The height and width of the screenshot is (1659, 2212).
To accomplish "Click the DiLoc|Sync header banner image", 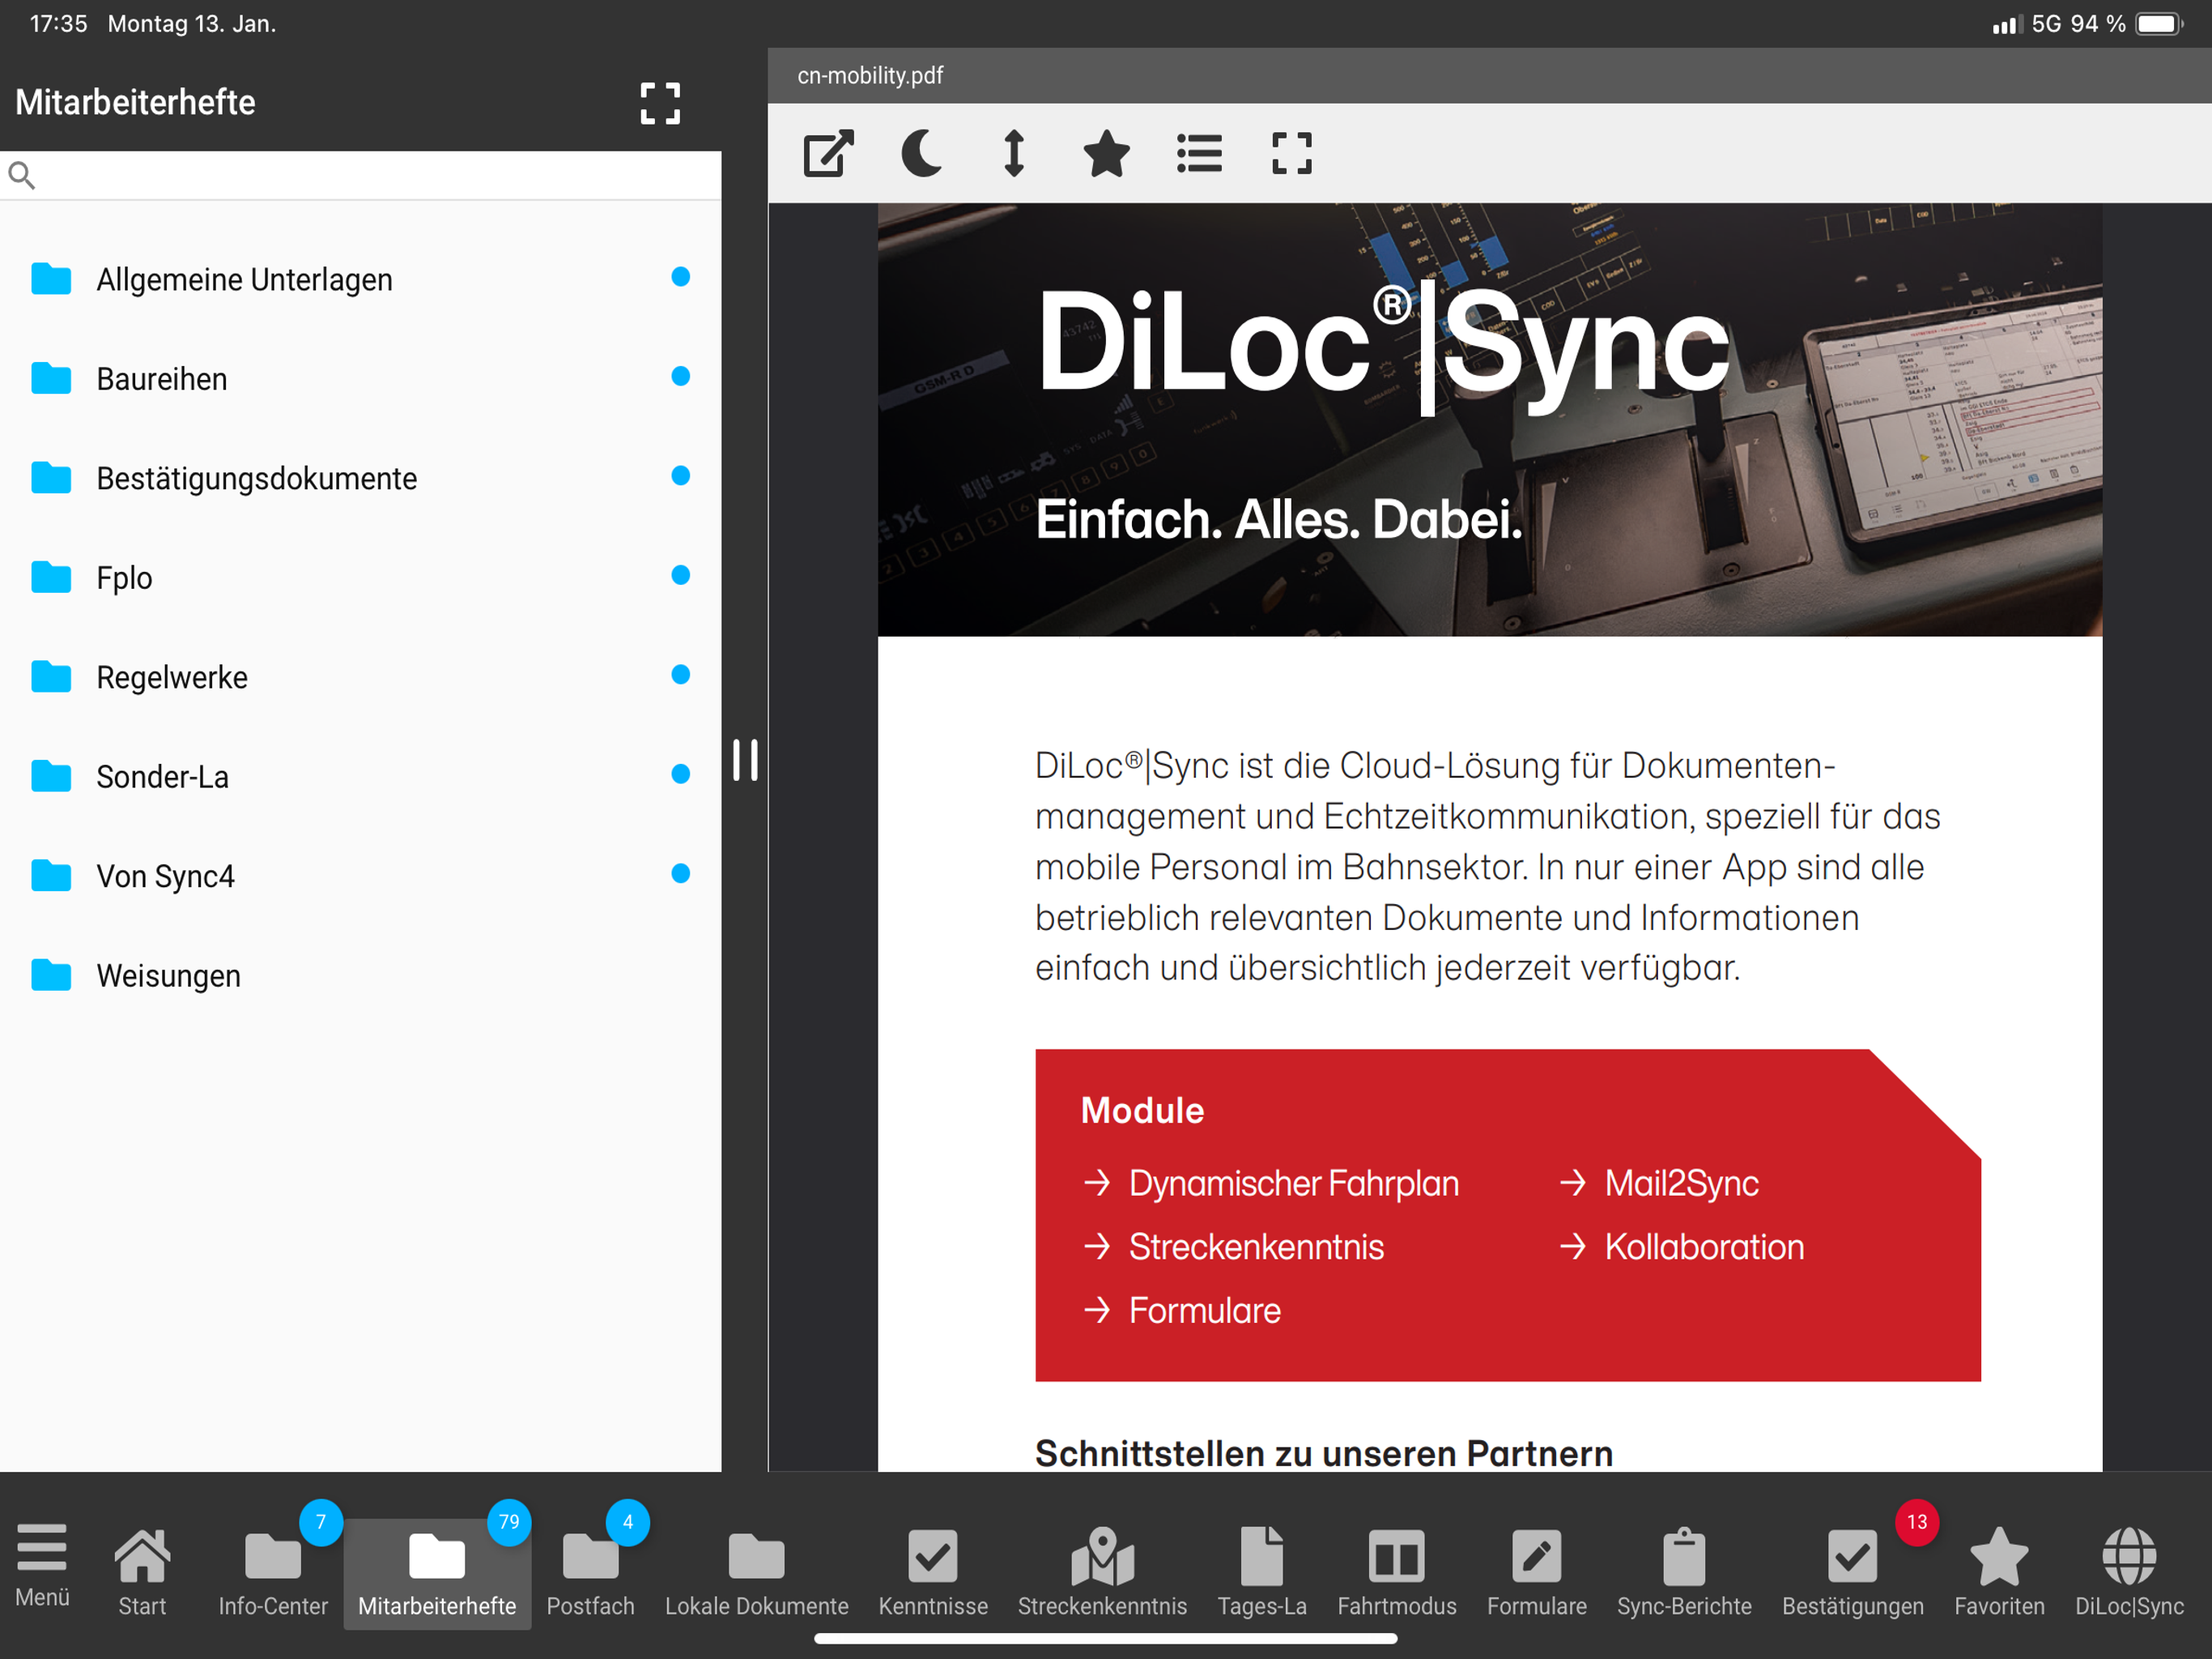I will (1489, 420).
